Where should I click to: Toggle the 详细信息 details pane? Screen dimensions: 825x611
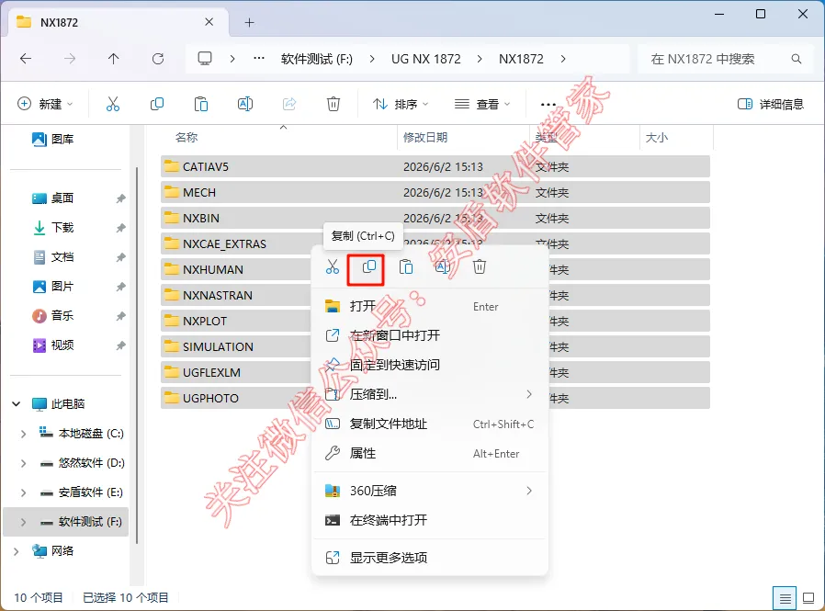(x=771, y=104)
